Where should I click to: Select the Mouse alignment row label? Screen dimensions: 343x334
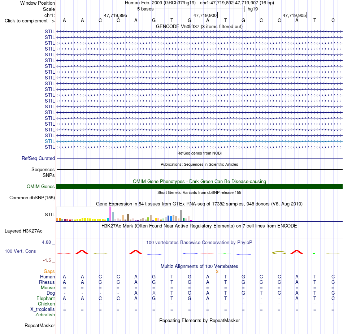pyautogui.click(x=48, y=288)
